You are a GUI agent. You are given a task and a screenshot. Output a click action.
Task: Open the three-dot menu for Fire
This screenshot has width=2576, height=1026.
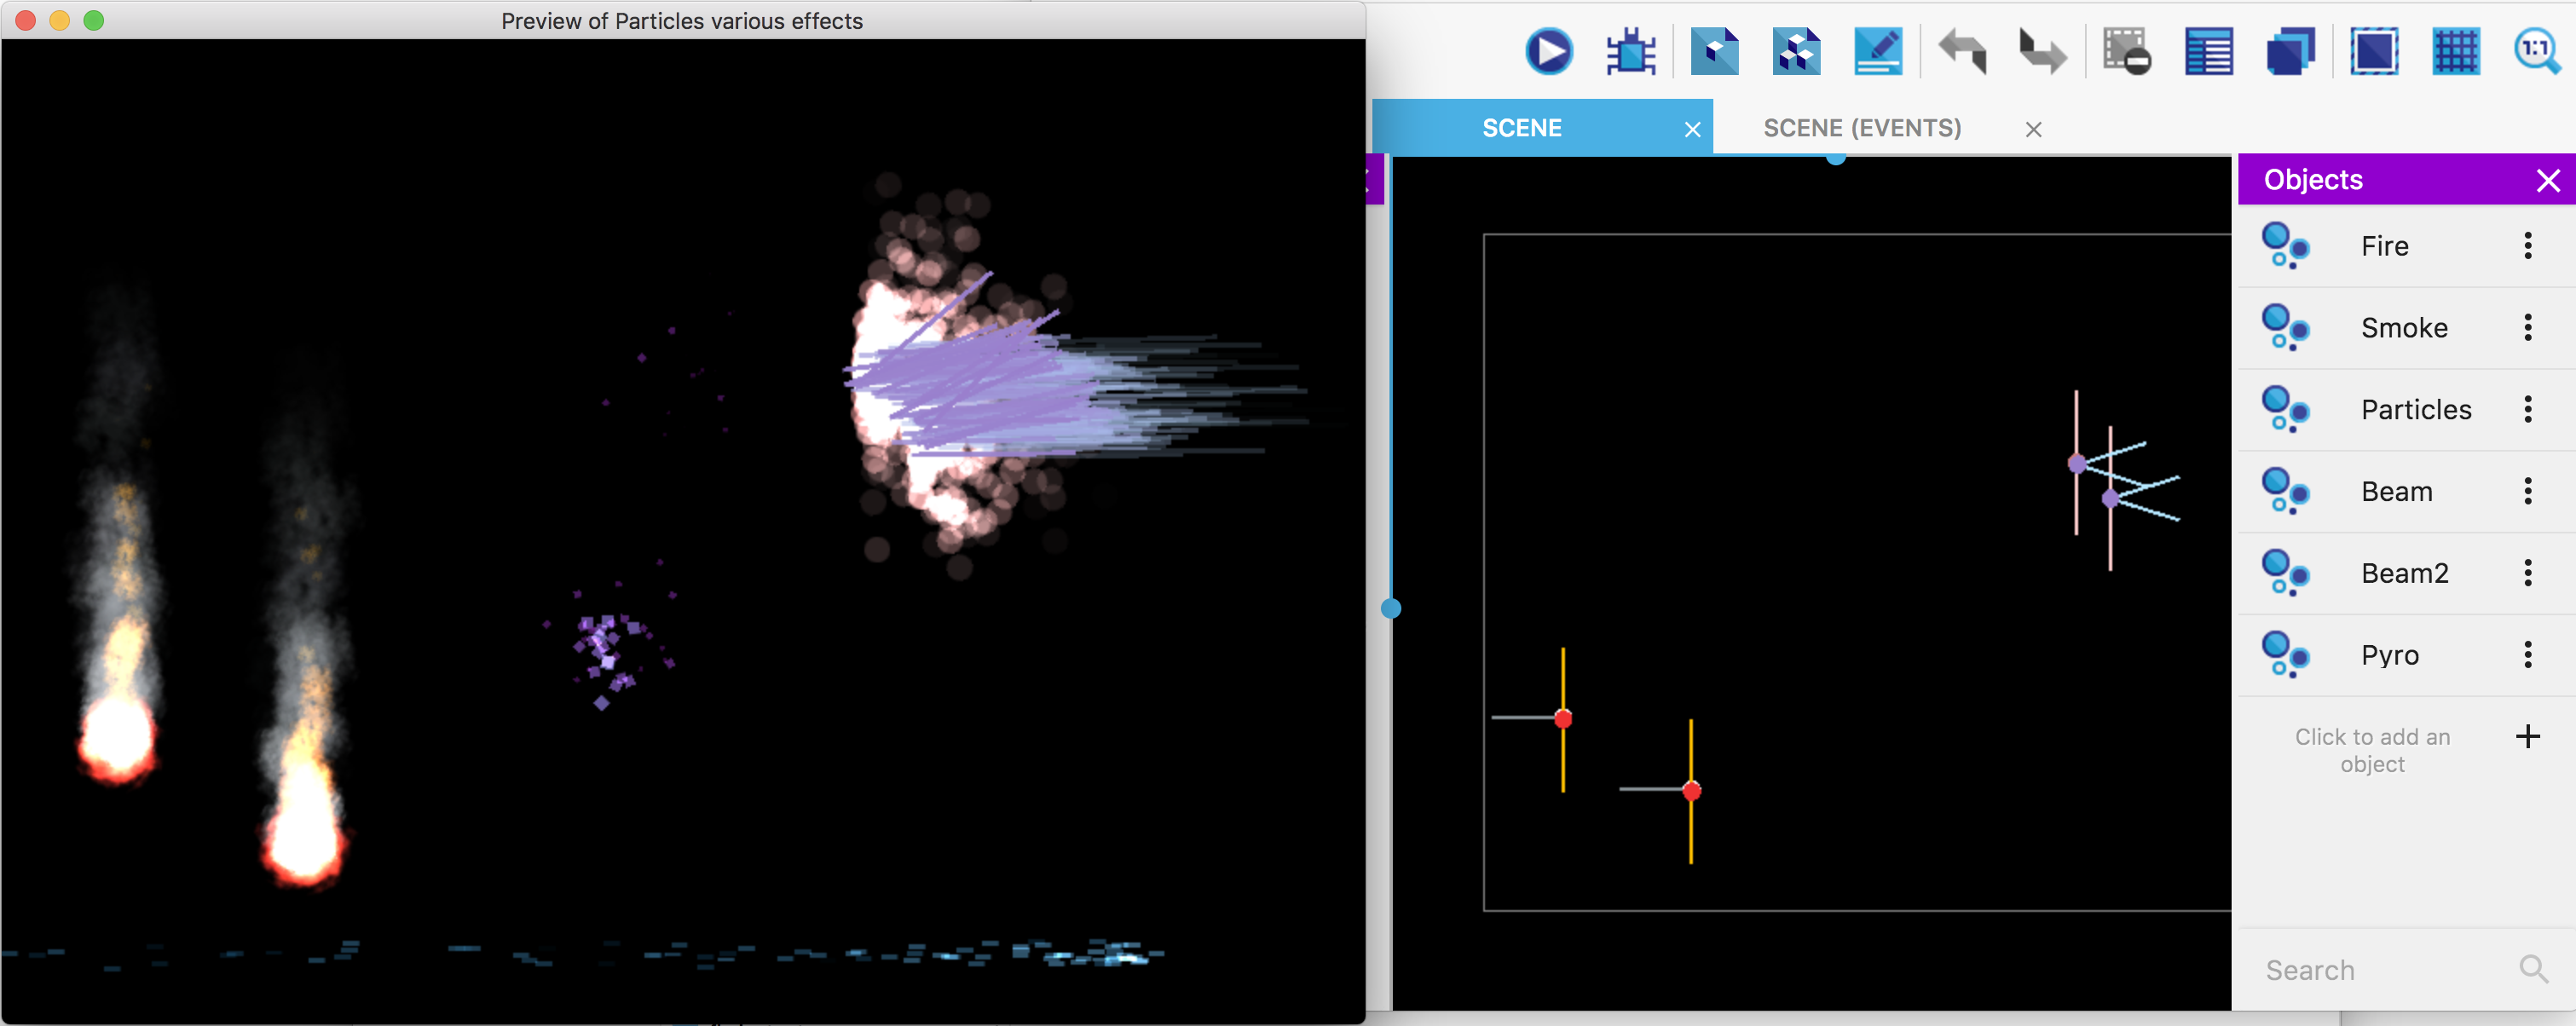point(2527,246)
